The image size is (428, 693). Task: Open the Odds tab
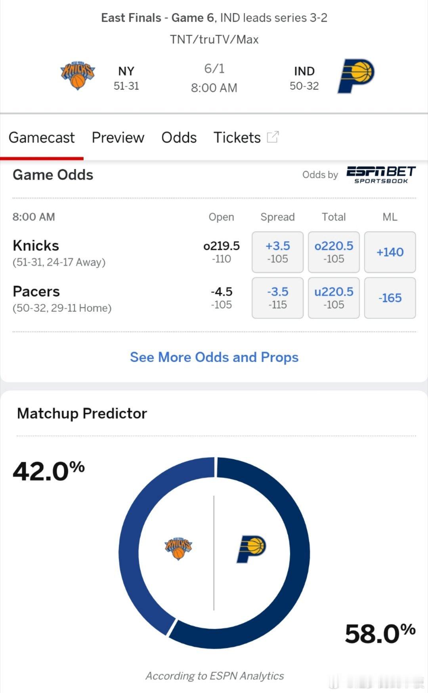179,138
